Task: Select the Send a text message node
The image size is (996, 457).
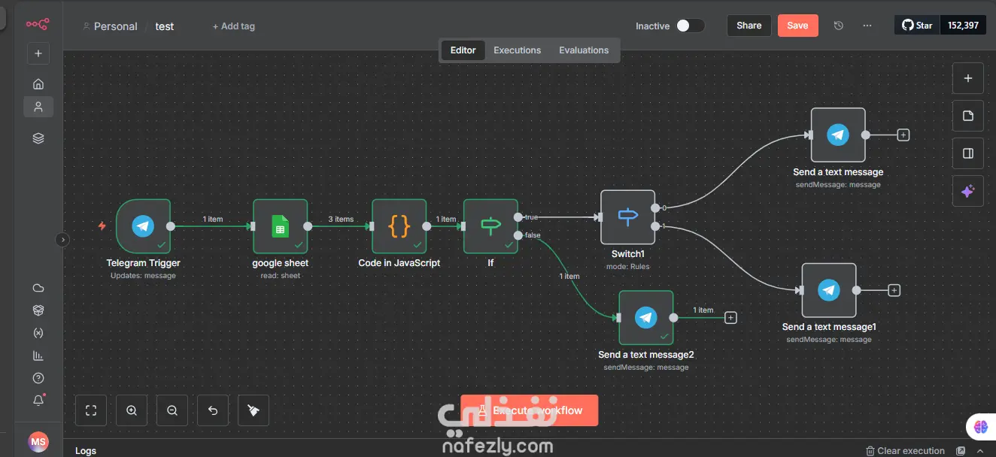Action: [838, 135]
